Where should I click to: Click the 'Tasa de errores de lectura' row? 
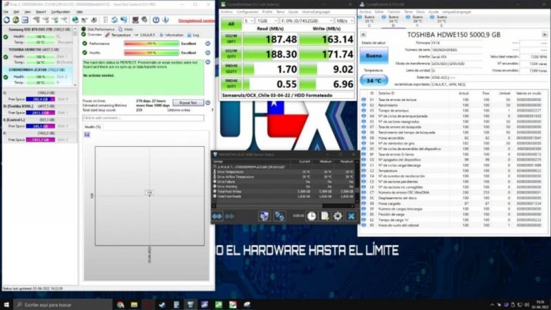pyautogui.click(x=454, y=100)
